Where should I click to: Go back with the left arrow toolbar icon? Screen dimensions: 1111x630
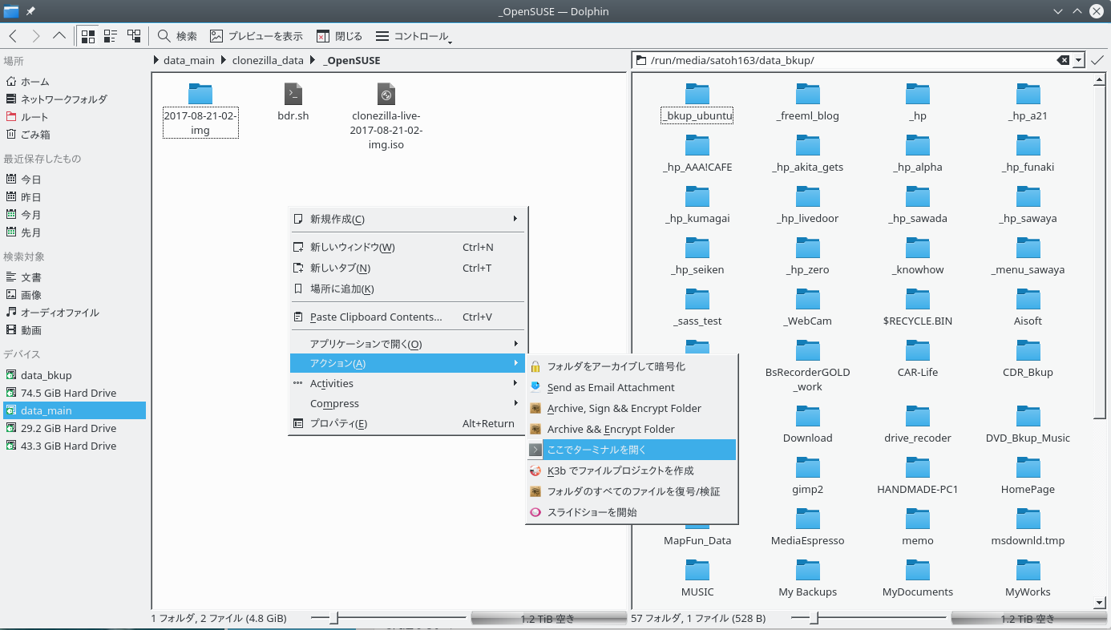tap(14, 36)
